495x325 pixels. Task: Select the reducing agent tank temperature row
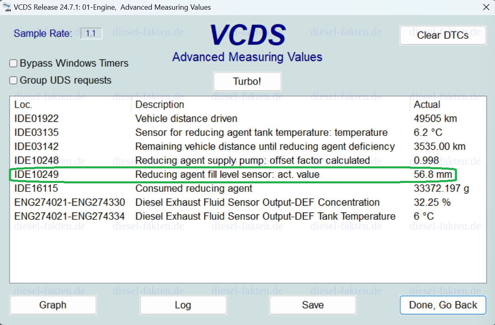tap(248, 133)
